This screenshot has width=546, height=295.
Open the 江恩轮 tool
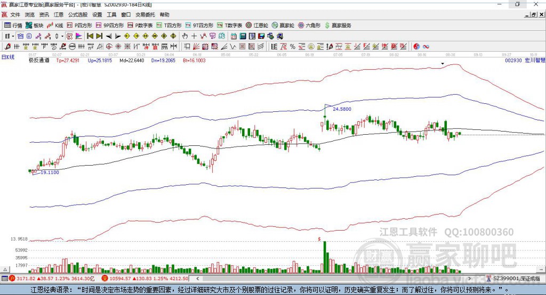pos(257,26)
